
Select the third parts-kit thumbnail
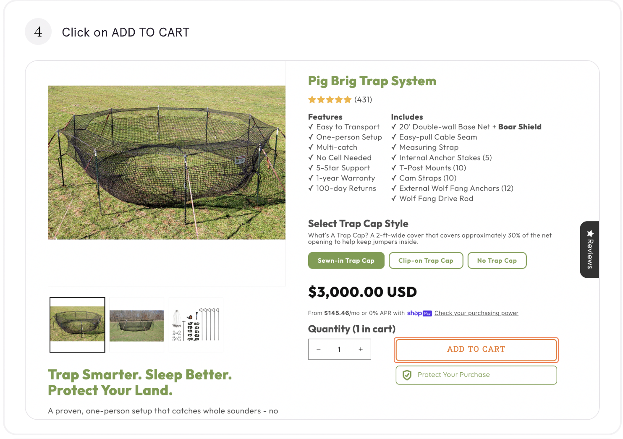pos(196,325)
